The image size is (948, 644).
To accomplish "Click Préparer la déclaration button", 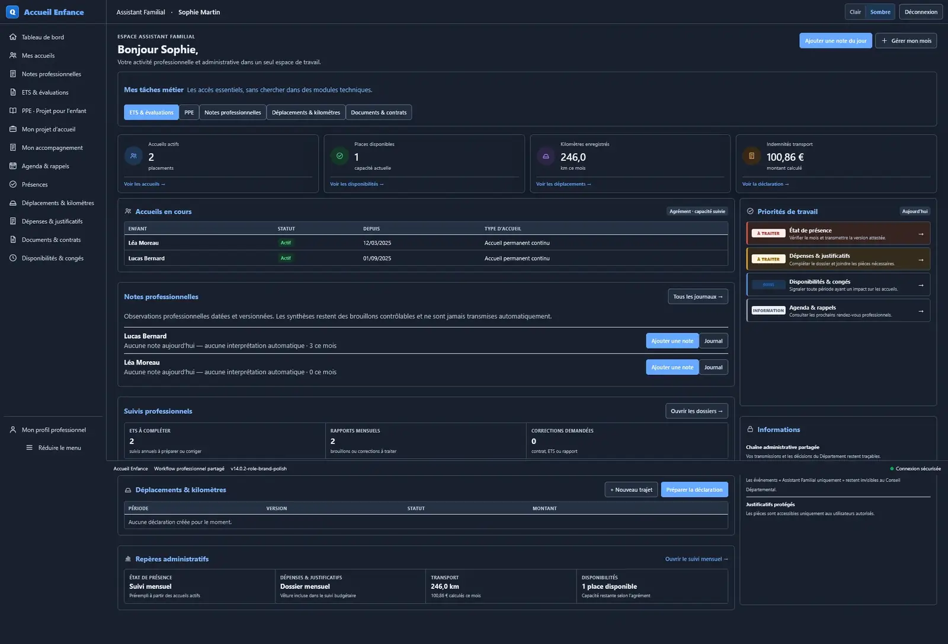I will pyautogui.click(x=694, y=490).
